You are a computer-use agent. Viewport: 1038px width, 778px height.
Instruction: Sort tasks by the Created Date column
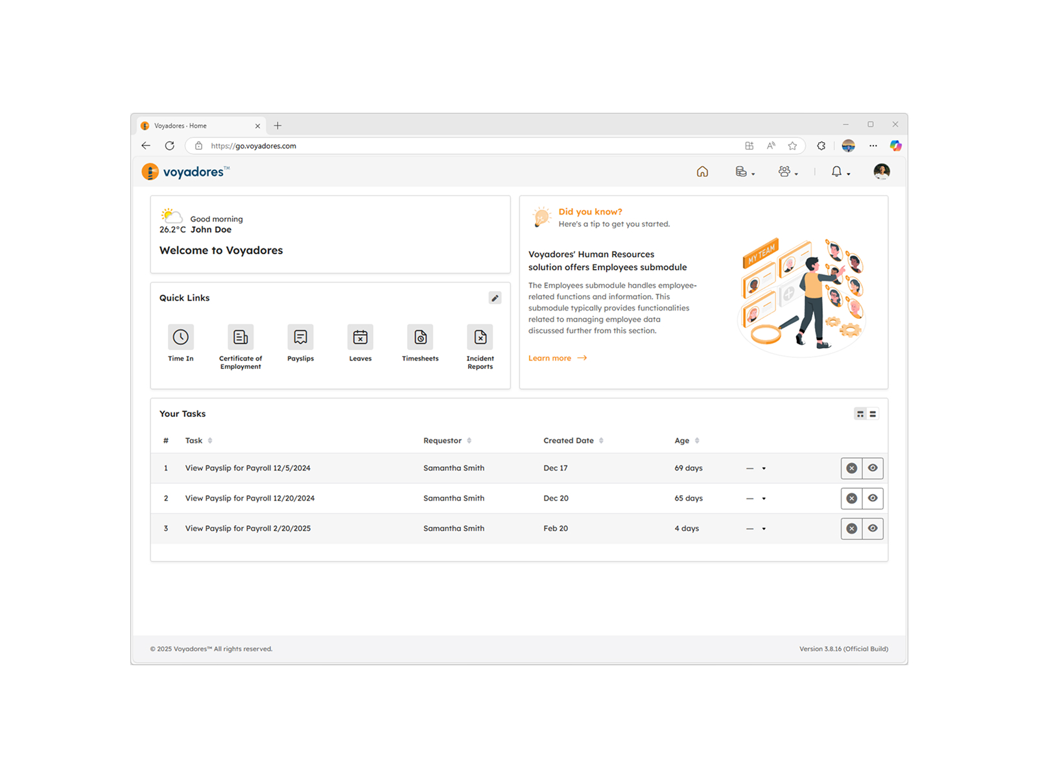(x=574, y=441)
